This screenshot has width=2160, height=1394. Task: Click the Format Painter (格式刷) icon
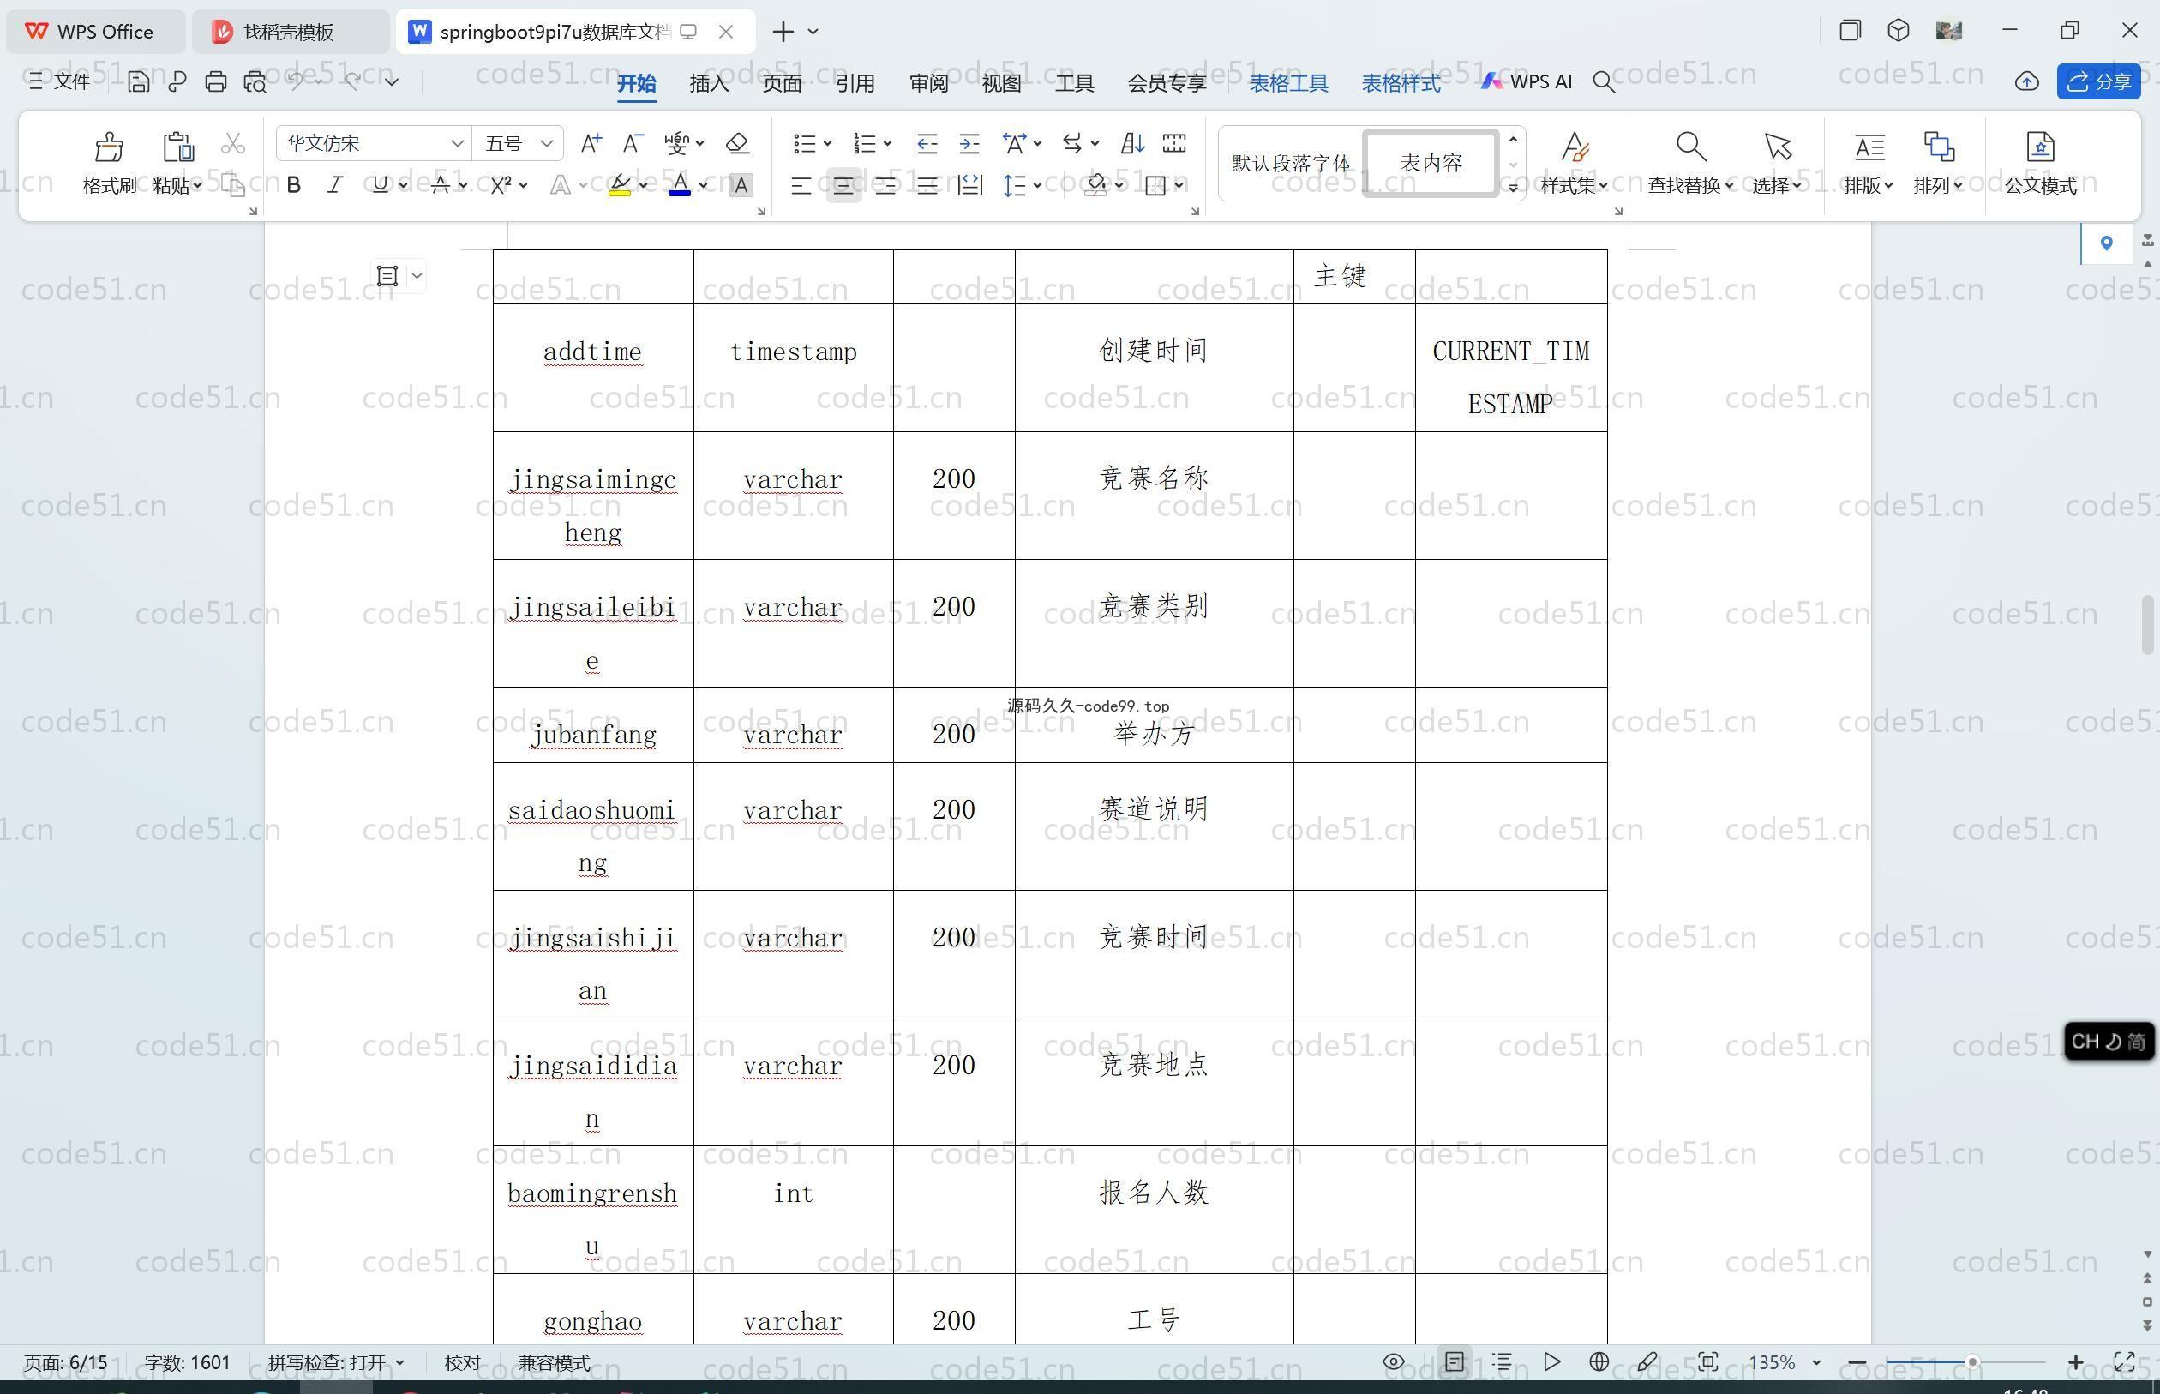[109, 147]
